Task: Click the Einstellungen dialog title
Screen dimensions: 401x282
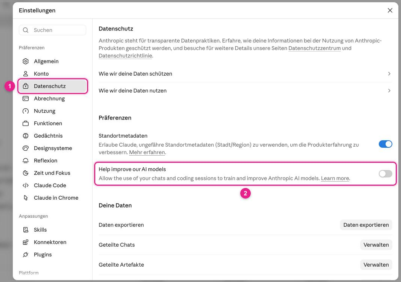Action: pyautogui.click(x=37, y=11)
